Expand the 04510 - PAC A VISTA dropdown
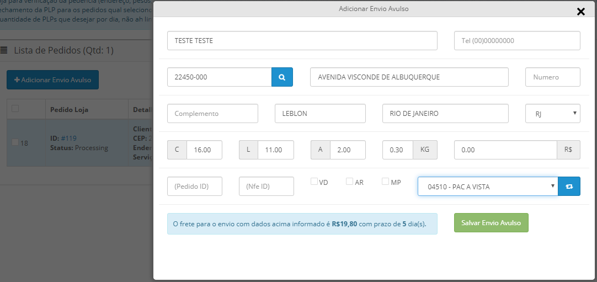Screen dimensions: 597x282 tap(487, 187)
